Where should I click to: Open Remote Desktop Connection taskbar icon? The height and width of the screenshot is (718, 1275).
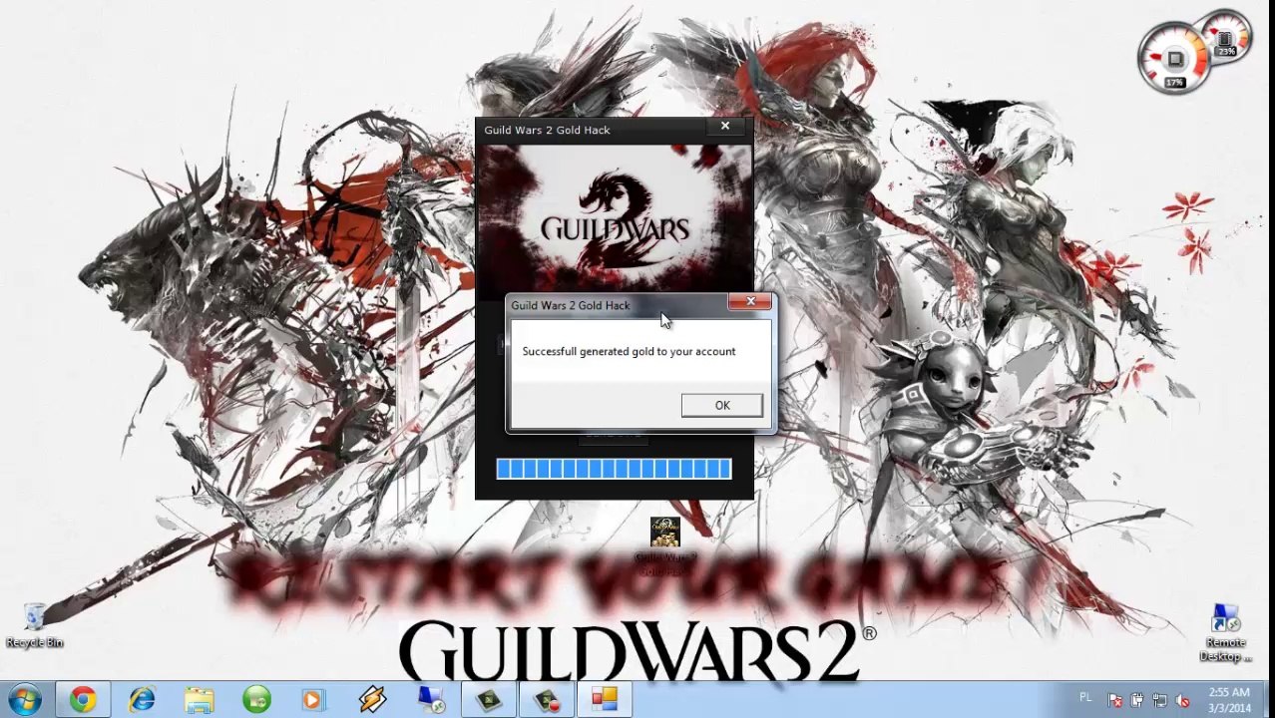point(431,699)
